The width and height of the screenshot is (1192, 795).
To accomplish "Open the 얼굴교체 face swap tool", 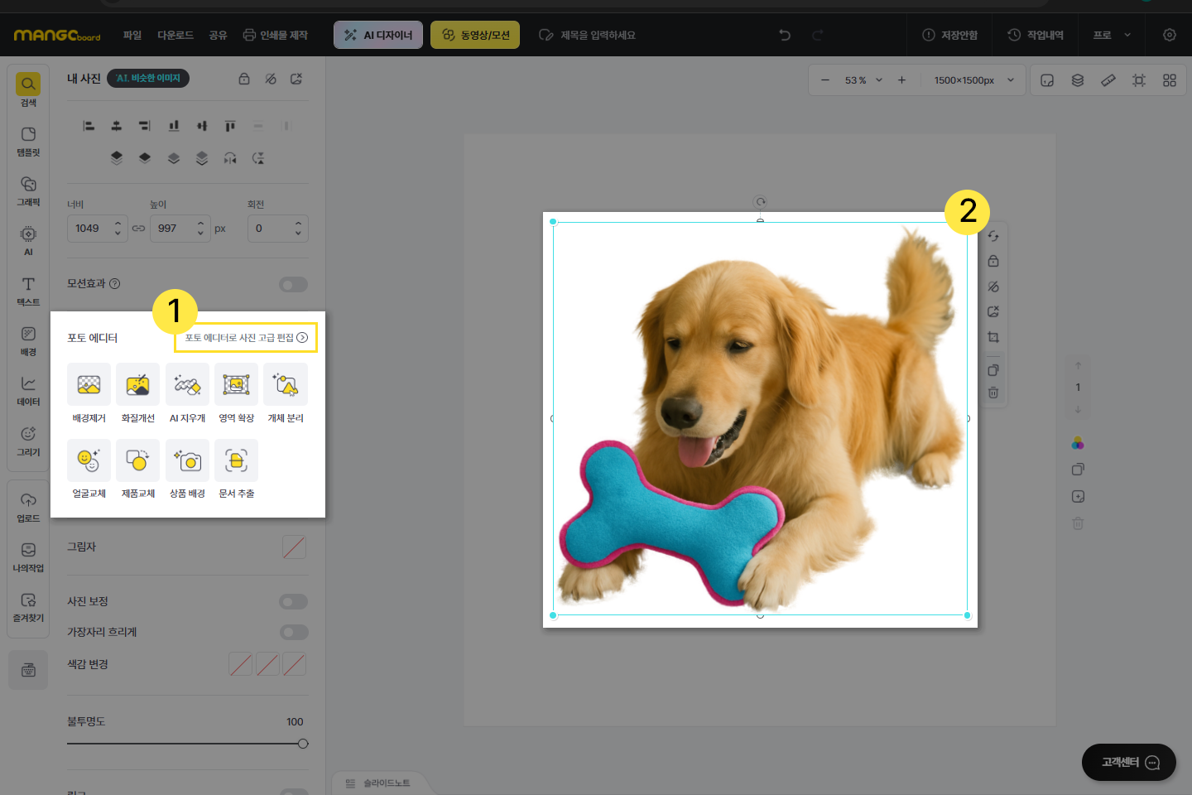I will (89, 460).
